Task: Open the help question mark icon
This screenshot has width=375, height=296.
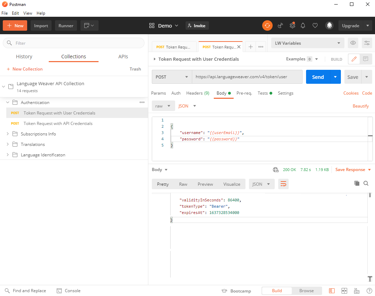Action: pyautogui.click(x=369, y=291)
